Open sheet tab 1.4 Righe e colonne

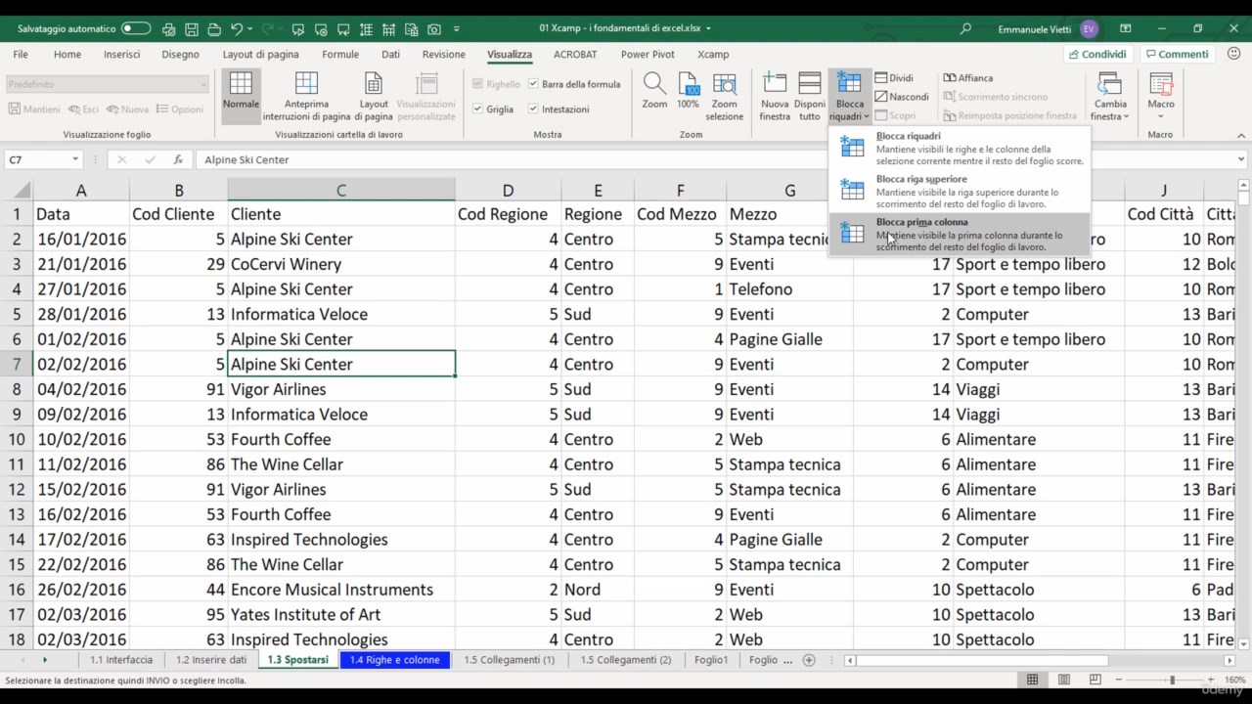(x=395, y=660)
